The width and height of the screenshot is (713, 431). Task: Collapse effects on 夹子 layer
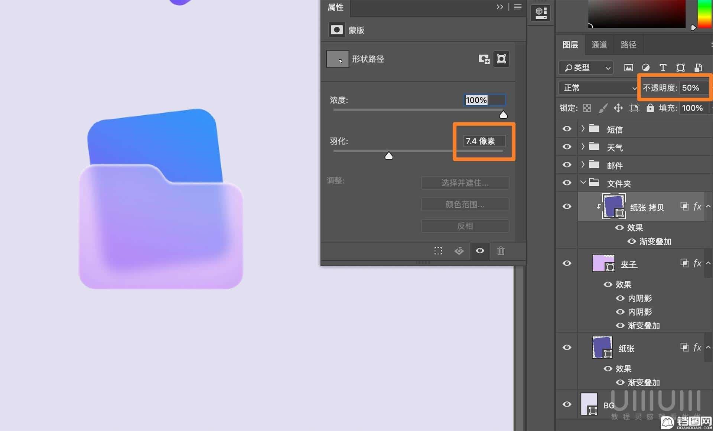point(708,263)
